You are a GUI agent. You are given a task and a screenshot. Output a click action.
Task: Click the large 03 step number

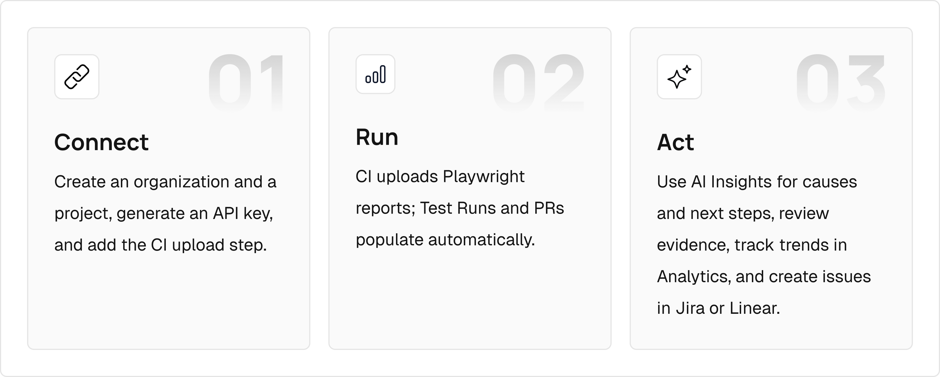840,82
